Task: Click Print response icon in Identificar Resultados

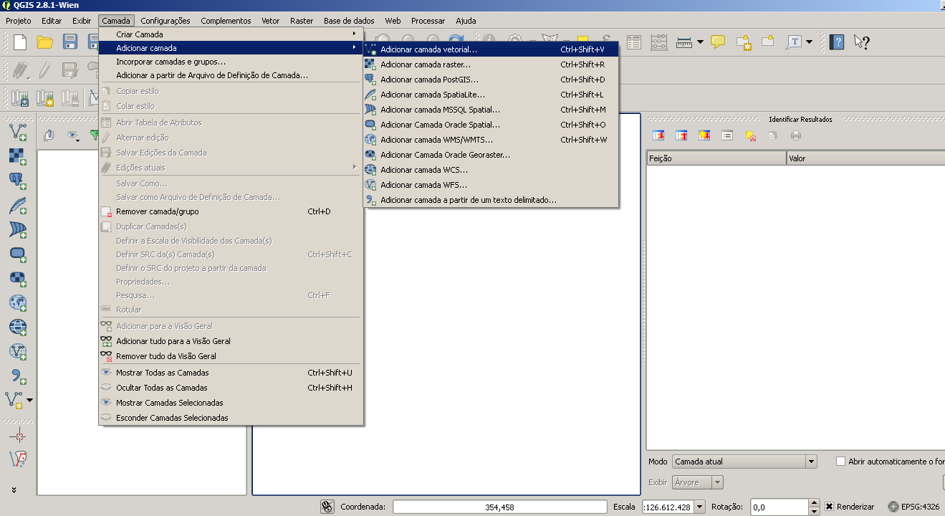Action: pyautogui.click(x=795, y=135)
